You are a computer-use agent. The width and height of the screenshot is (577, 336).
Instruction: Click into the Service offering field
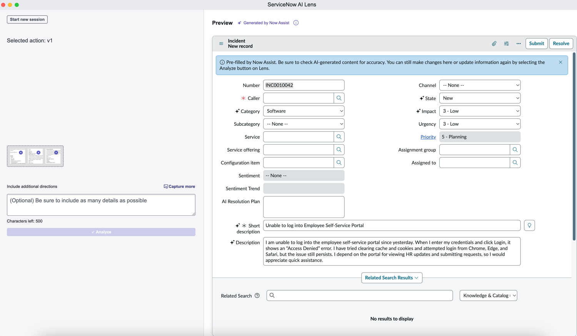tap(299, 150)
